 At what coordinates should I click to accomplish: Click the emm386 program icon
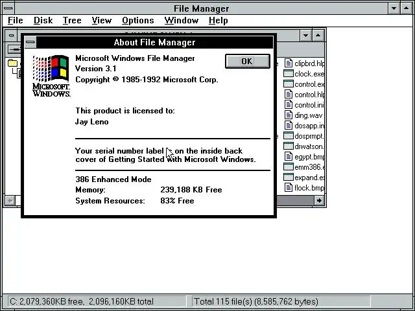pos(288,167)
